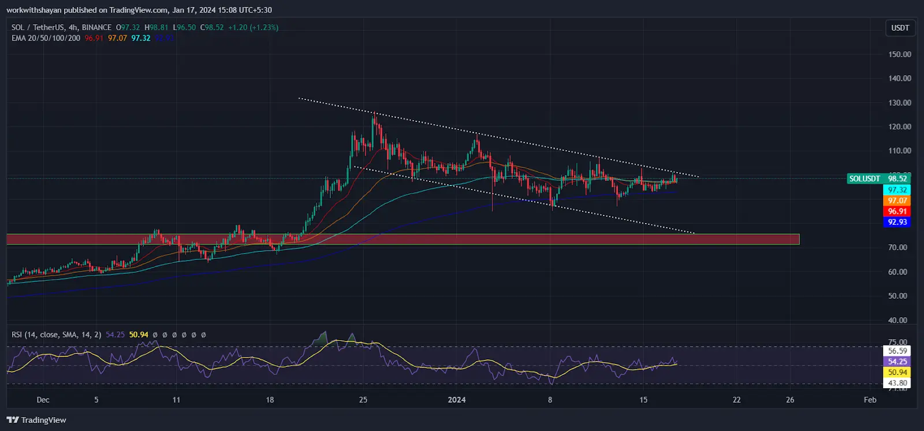
Task: Click the 22 date label on the time axis
Action: (736, 400)
